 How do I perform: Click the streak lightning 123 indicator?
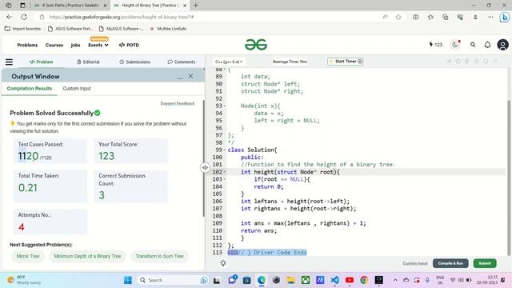435,45
